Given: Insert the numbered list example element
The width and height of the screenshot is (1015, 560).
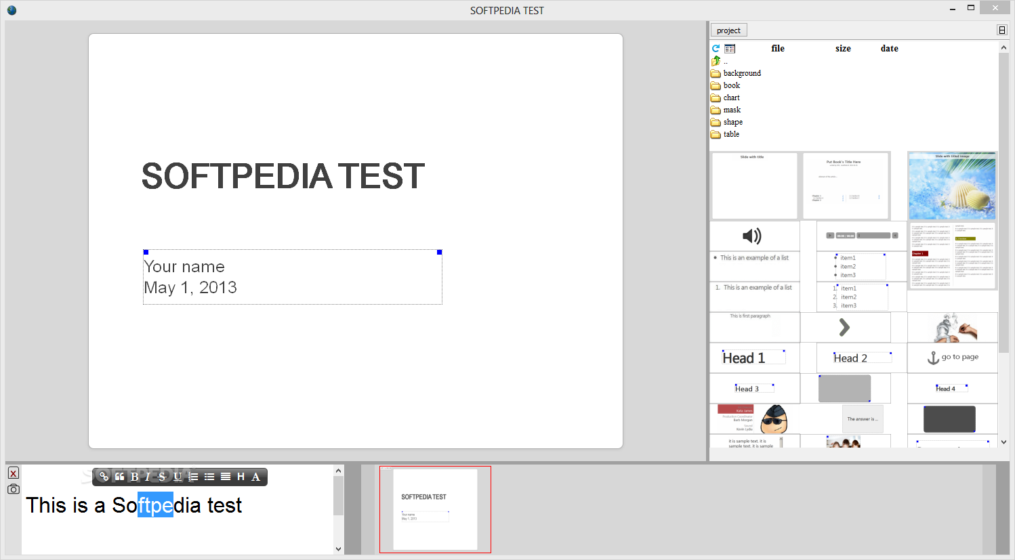Looking at the screenshot, I should pyautogui.click(x=754, y=297).
